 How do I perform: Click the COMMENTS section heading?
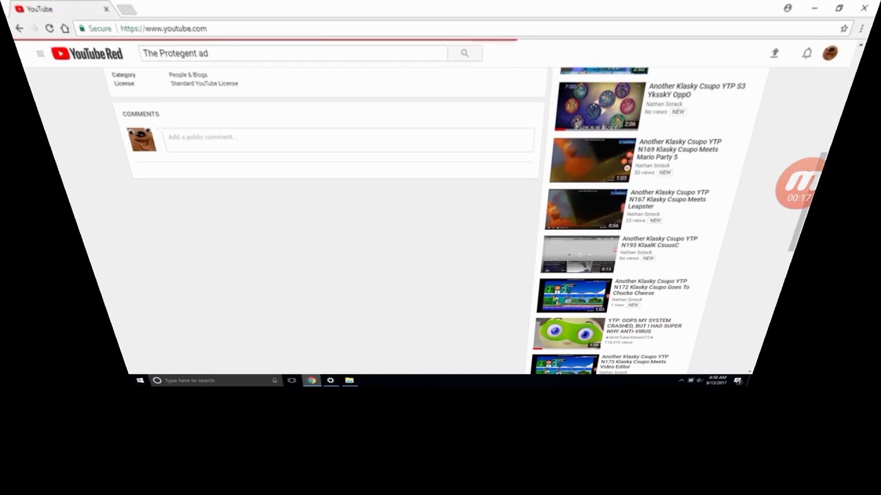(x=140, y=114)
